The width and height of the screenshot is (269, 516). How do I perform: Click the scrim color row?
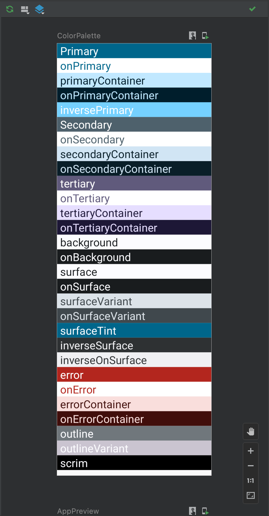134,463
